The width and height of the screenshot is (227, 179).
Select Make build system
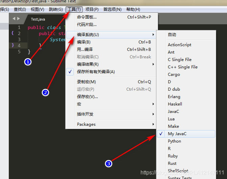(186, 126)
